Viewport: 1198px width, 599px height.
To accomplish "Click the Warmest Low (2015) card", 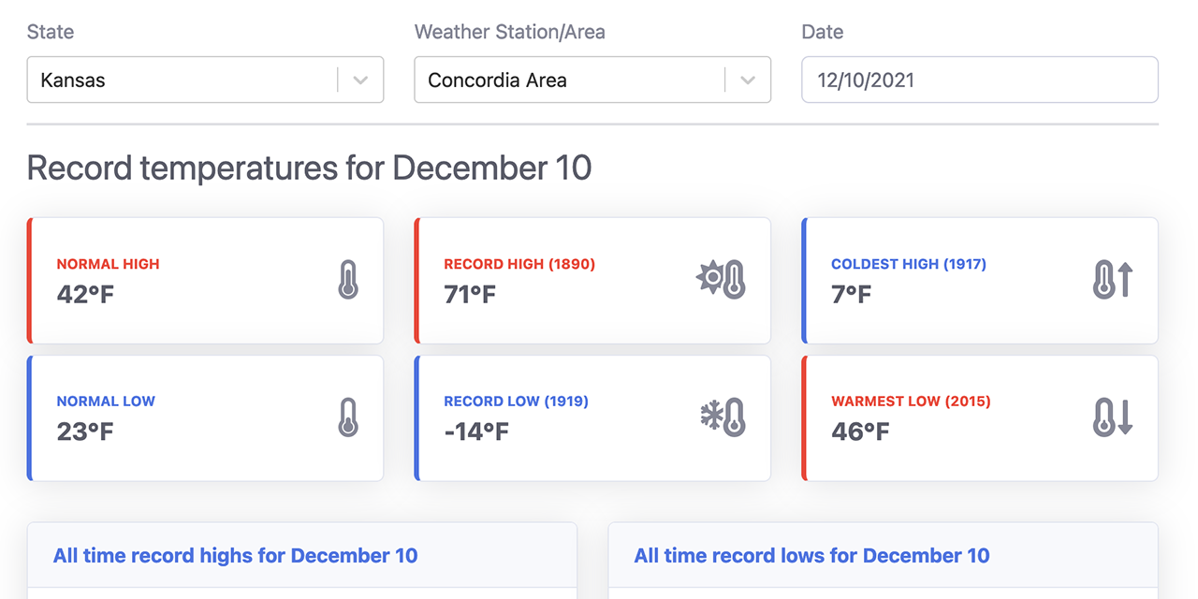I will coord(979,417).
